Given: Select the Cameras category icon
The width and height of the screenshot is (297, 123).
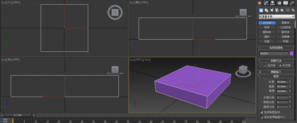Looking at the screenshot, I should pyautogui.click(x=277, y=10).
